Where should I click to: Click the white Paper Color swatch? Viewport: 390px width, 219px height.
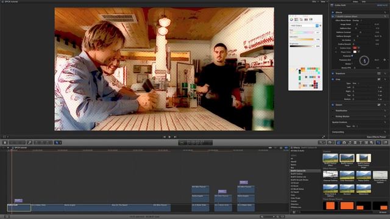[x=355, y=52]
